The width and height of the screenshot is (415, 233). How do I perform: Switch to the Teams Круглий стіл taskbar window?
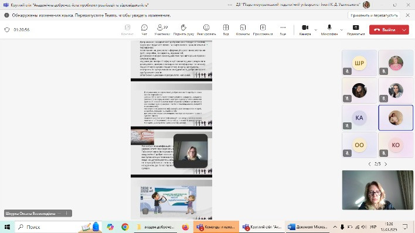[x=262, y=227]
